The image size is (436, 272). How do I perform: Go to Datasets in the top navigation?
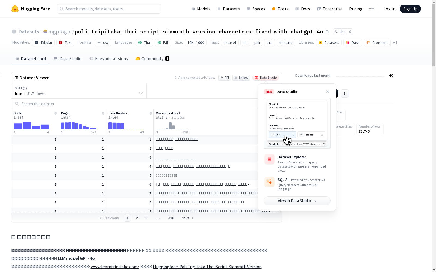click(x=228, y=9)
